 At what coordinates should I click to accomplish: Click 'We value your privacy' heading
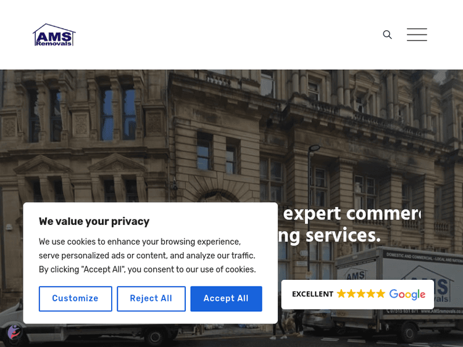(94, 221)
